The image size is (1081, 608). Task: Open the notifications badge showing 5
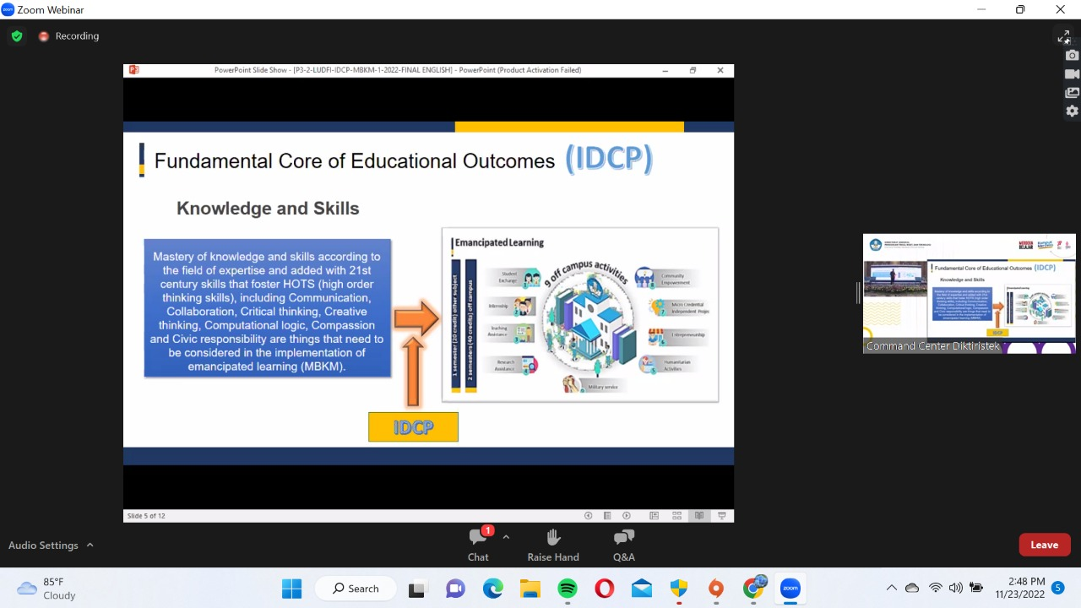click(x=1058, y=588)
